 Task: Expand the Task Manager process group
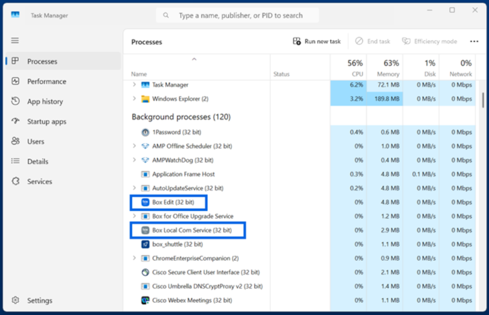click(135, 85)
